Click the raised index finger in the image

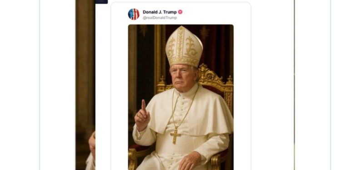point(144,106)
